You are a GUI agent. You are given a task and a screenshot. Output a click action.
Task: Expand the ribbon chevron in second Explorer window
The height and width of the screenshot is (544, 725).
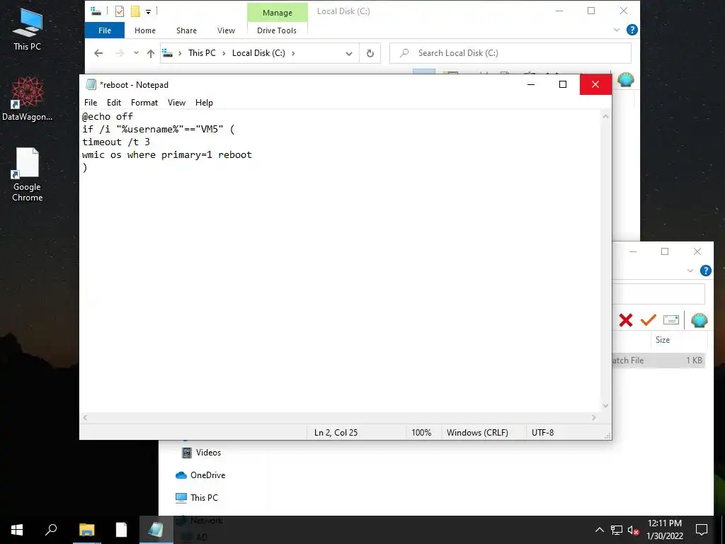coord(690,271)
